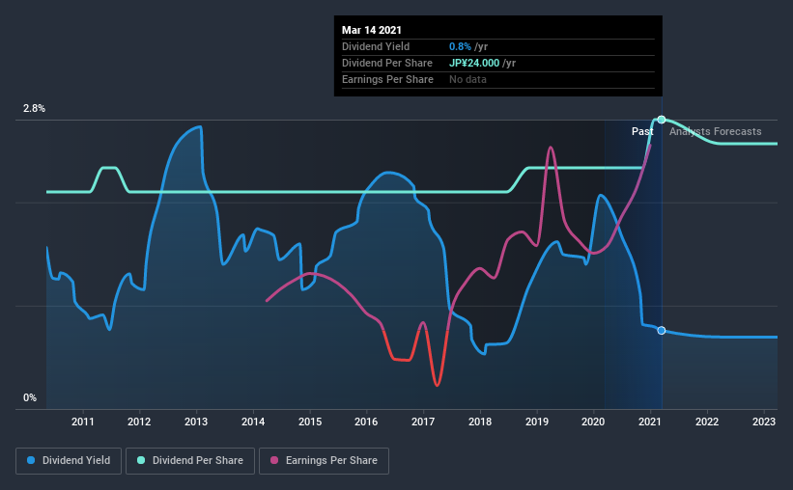The width and height of the screenshot is (793, 490).
Task: Click the 2015 x-axis label
Action: (x=310, y=422)
